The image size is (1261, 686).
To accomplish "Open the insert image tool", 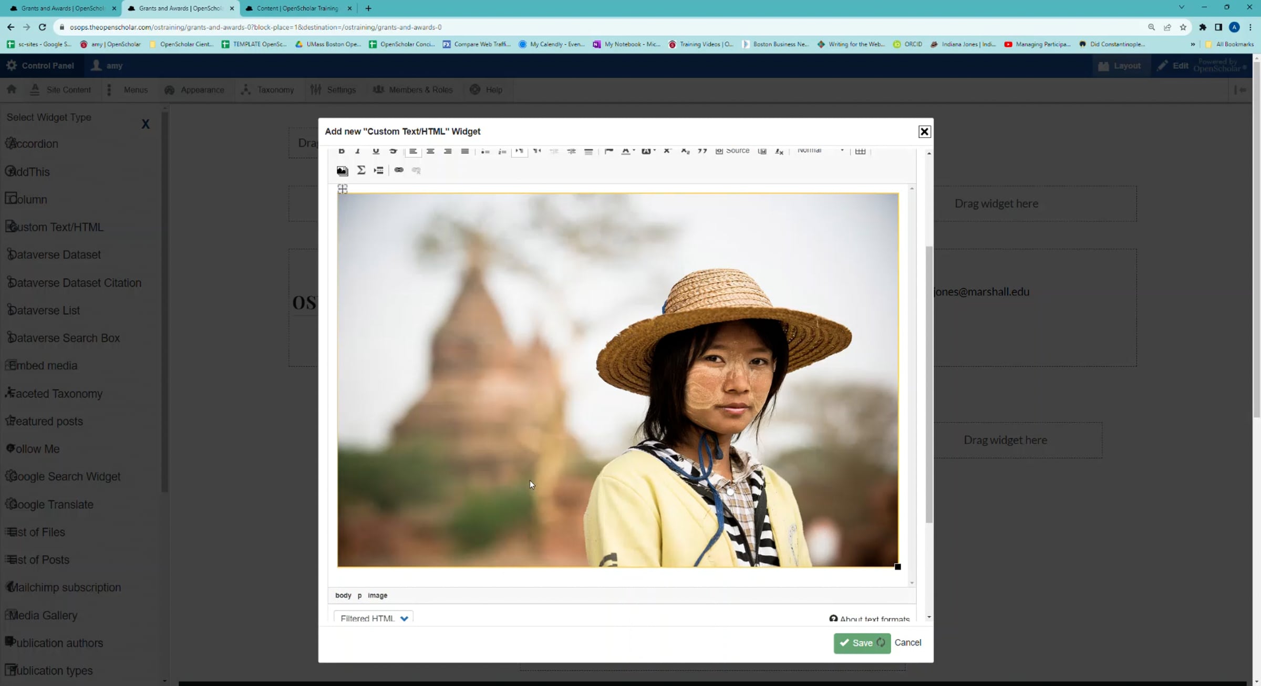I will pos(342,170).
